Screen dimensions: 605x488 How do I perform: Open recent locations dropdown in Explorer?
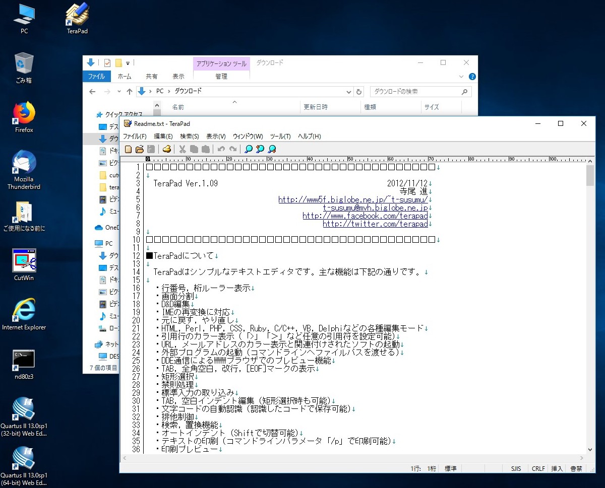coord(119,92)
